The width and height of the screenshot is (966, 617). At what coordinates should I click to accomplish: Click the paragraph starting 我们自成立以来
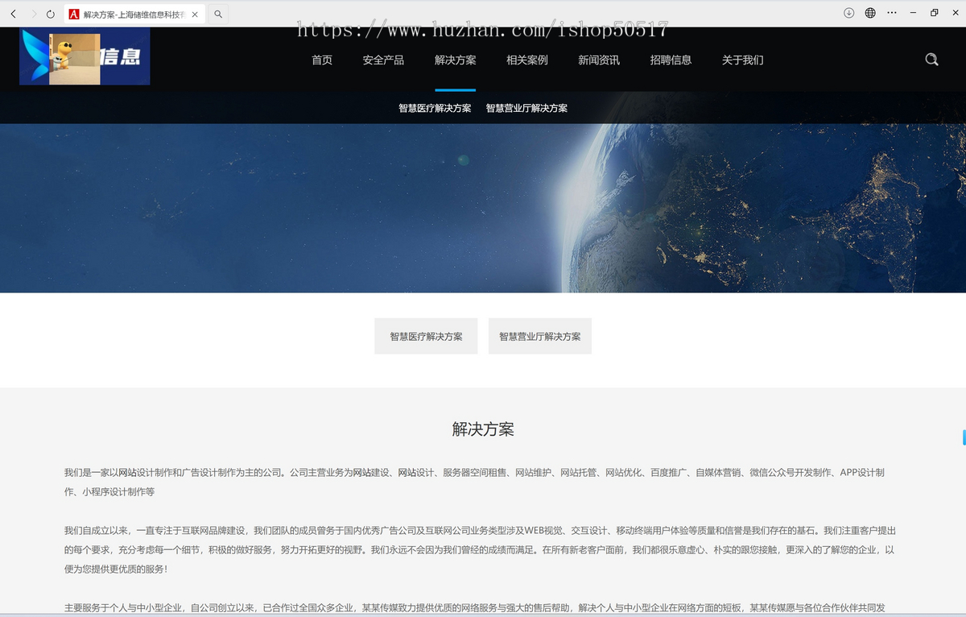[480, 549]
